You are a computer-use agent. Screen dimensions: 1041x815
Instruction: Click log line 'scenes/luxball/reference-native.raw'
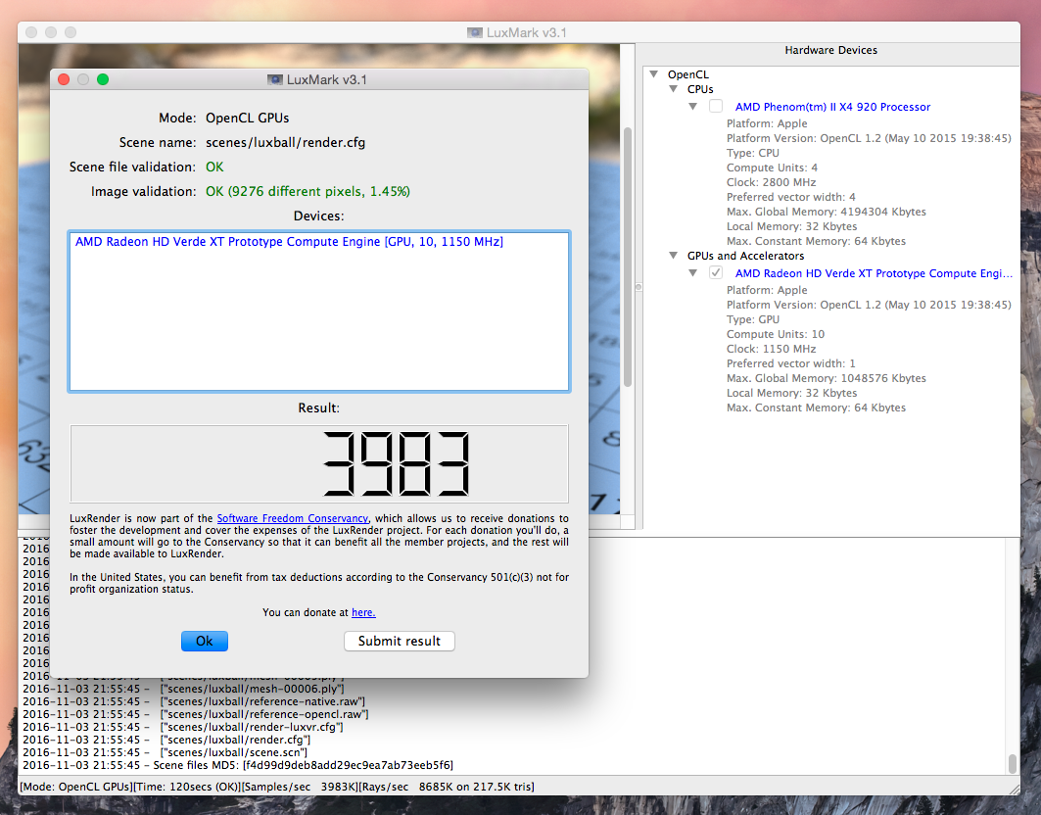pos(194,702)
